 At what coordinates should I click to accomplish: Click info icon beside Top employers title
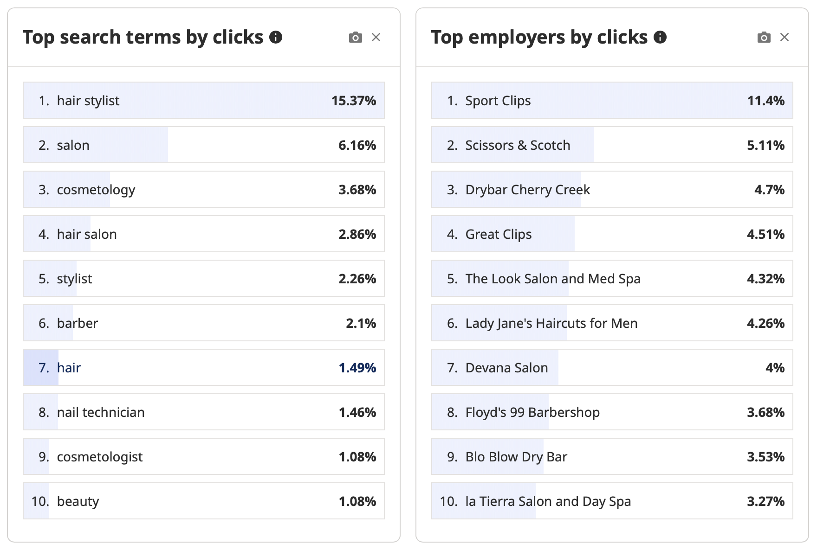coord(660,37)
